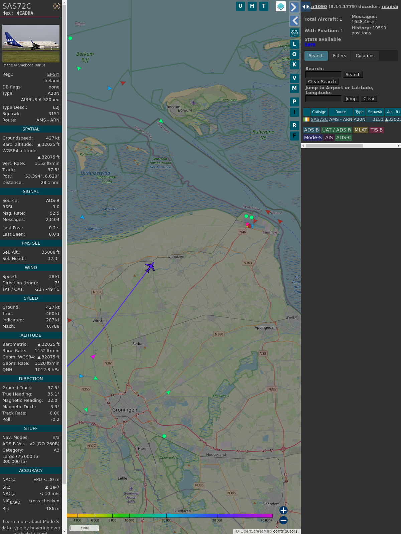The width and height of the screenshot is (401, 534).
Task: Toggle the K map option button
Action: [x=294, y=65]
